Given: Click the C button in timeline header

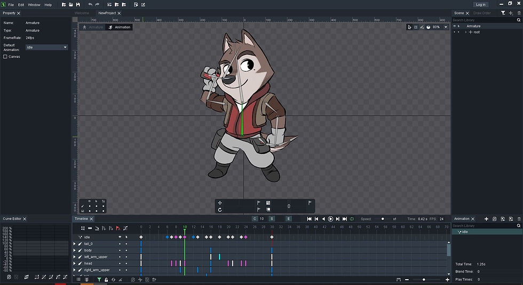Looking at the screenshot, I should pyautogui.click(x=255, y=219).
